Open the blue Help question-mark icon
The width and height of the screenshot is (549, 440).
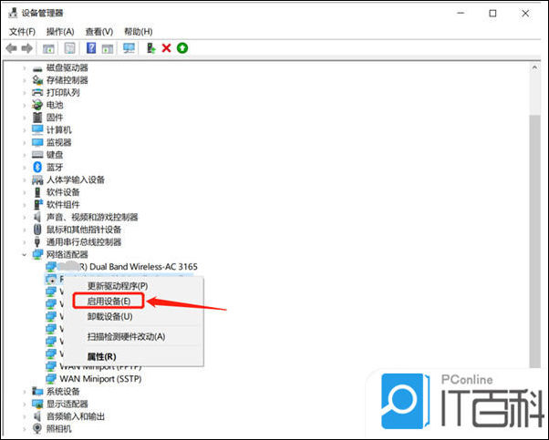(91, 48)
